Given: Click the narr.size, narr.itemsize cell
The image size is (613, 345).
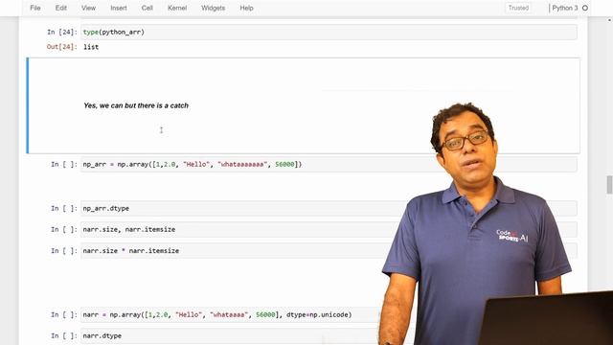Looking at the screenshot, I should (x=329, y=230).
